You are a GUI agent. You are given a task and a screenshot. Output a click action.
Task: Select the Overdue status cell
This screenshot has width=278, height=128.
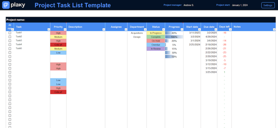pyautogui.click(x=156, y=45)
